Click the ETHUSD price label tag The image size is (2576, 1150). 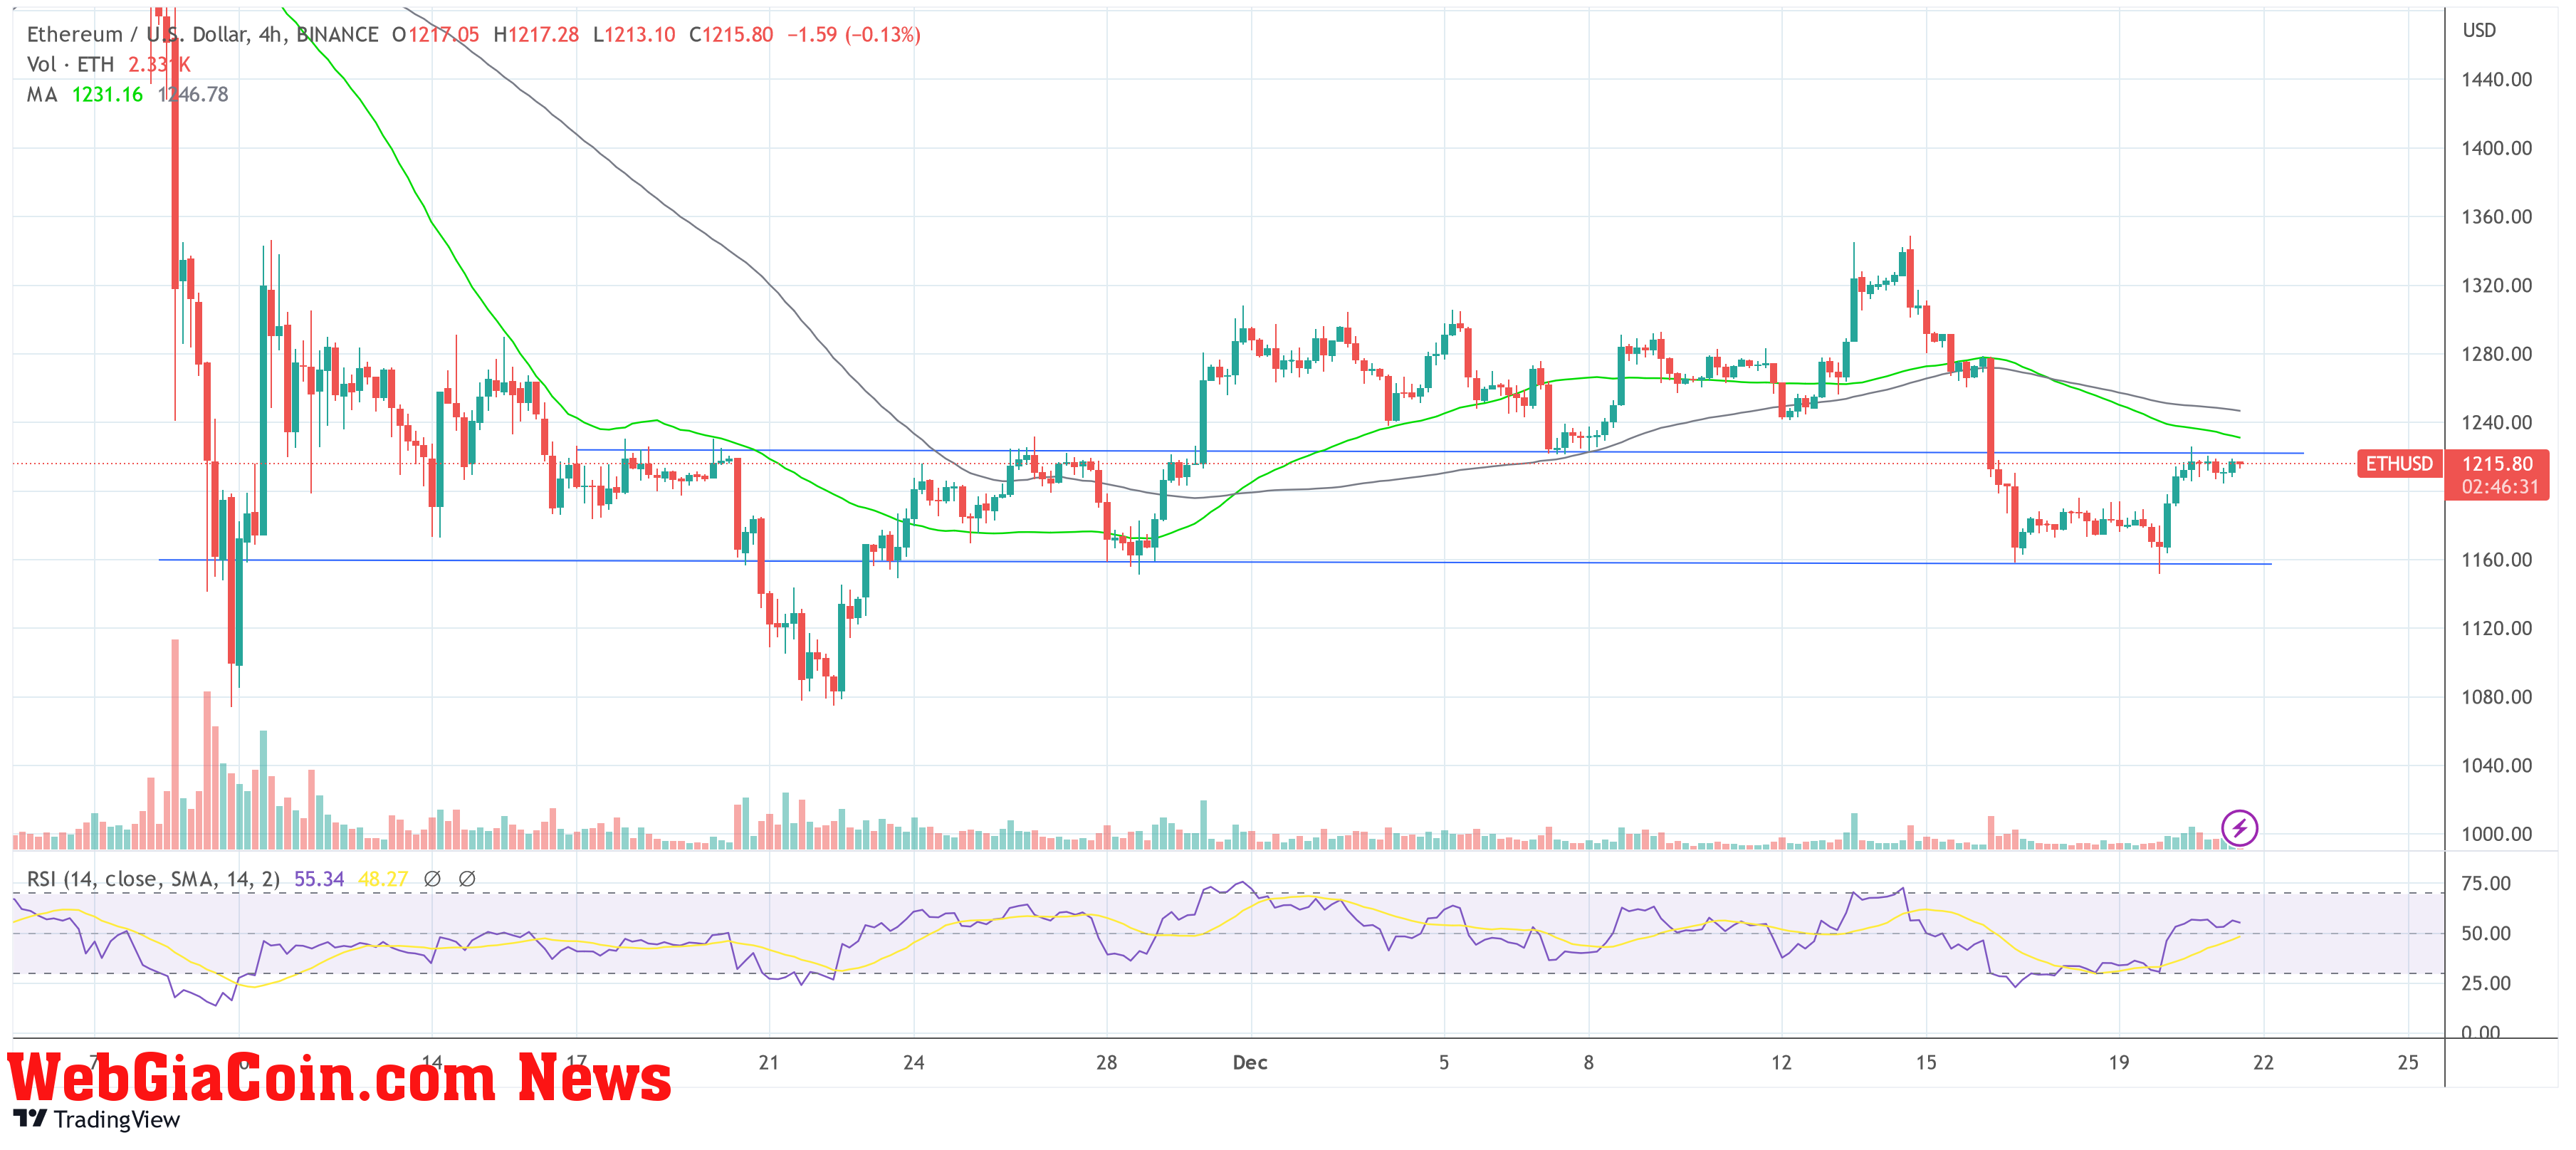pos(2399,464)
